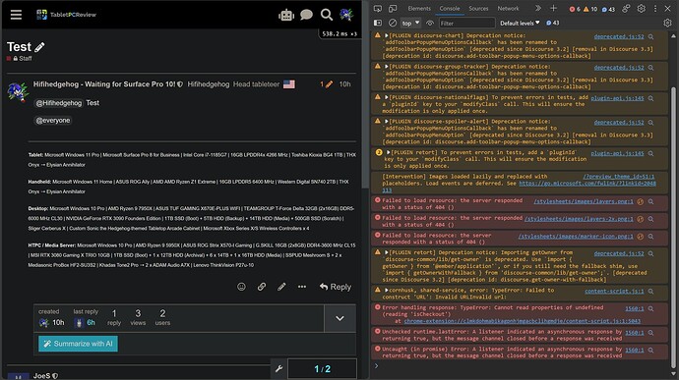Open the 1 / 2 topic progress navigator
This screenshot has height=380, width=679.
[x=322, y=369]
